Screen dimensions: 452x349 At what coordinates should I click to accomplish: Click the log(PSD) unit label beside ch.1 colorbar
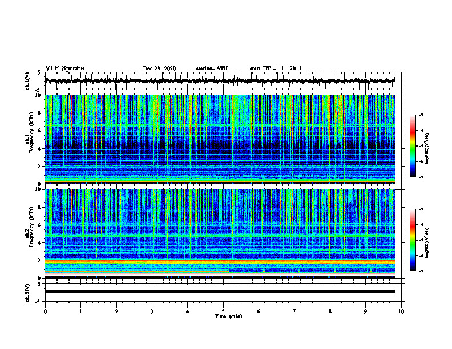click(427, 148)
